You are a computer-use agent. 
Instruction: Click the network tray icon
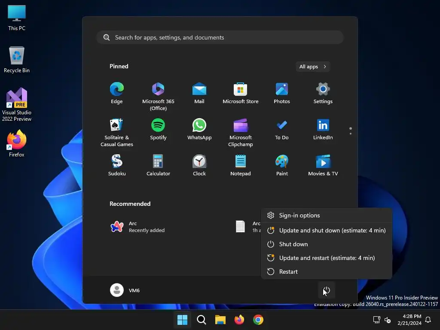point(376,320)
